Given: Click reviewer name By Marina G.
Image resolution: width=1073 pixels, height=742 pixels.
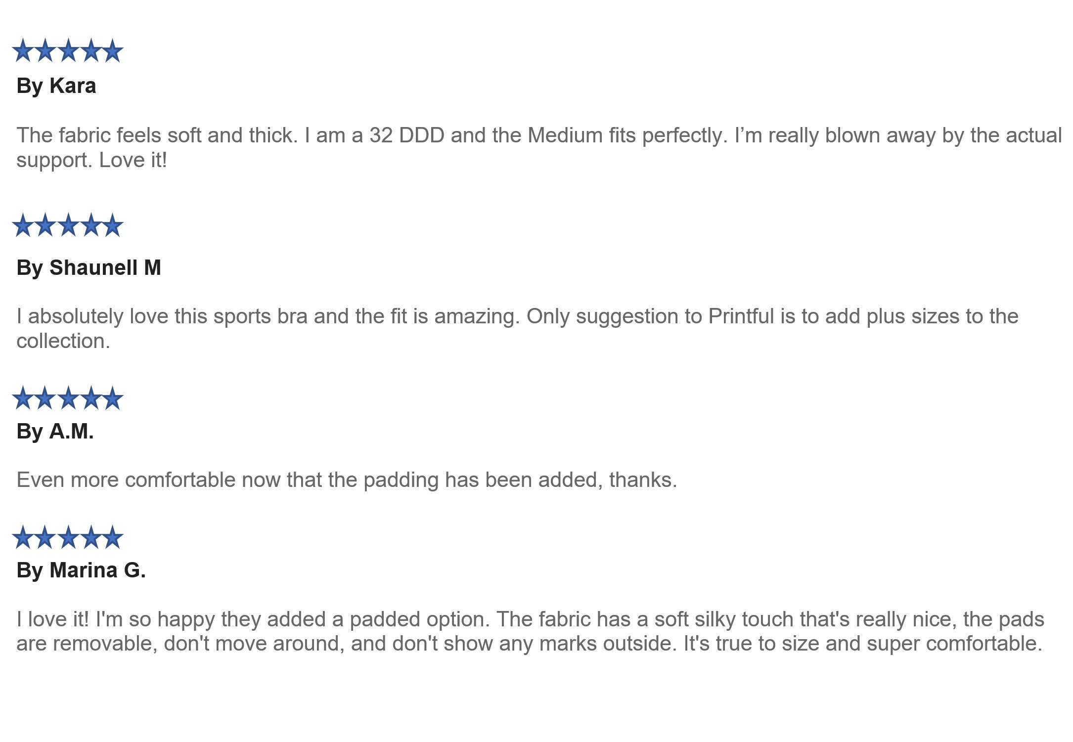Looking at the screenshot, I should coord(81,570).
